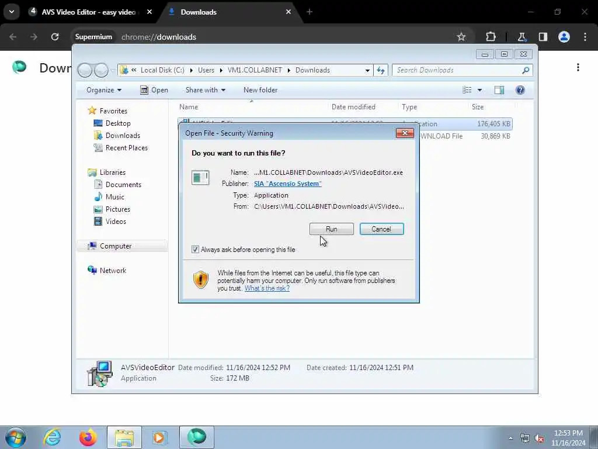Image resolution: width=598 pixels, height=449 pixels.
Task: Open a new browser tab
Action: tap(310, 12)
